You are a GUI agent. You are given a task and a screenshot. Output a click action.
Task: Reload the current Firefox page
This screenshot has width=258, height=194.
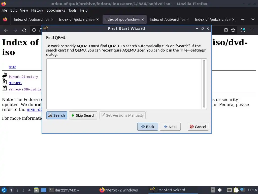pyautogui.click(x=24, y=30)
